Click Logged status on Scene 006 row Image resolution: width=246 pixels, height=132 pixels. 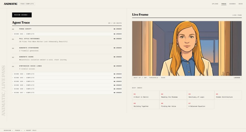pos(118,89)
